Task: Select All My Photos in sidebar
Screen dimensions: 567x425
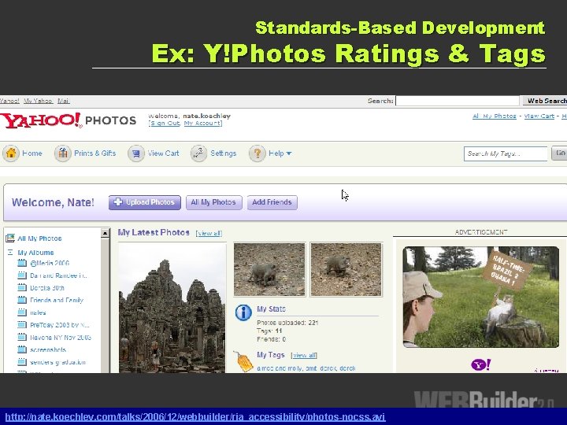Action: point(39,238)
